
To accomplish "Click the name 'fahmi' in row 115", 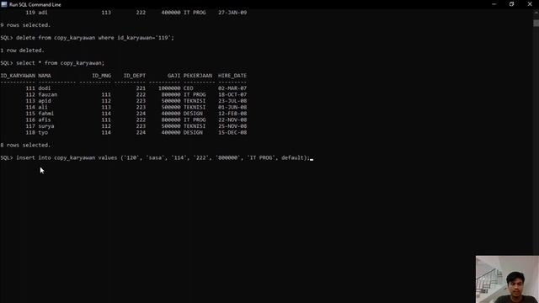I will [x=46, y=114].
